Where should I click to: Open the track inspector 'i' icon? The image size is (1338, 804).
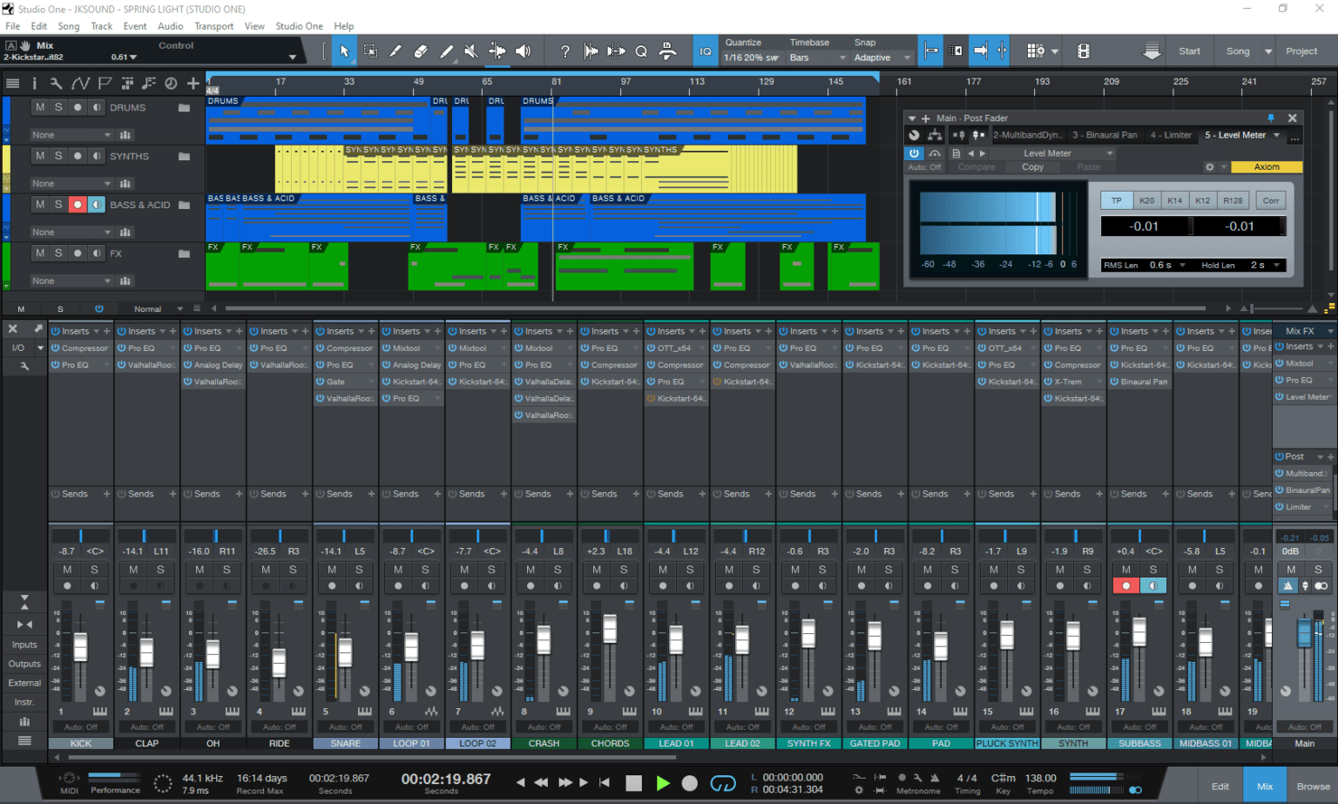pyautogui.click(x=34, y=84)
